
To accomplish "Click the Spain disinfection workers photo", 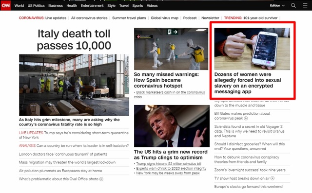I will point(171,49).
